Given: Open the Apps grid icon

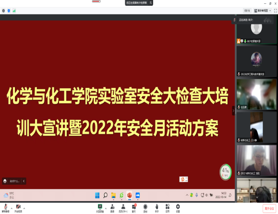Looking at the screenshot, I should point(168,208).
